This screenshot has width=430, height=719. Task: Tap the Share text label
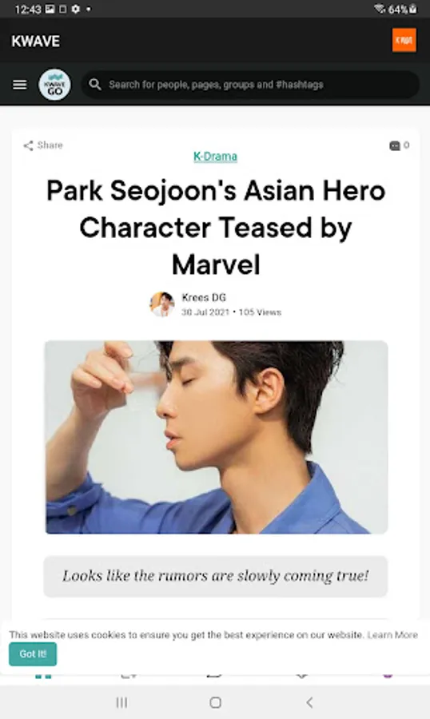pos(50,145)
